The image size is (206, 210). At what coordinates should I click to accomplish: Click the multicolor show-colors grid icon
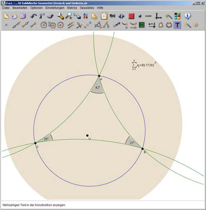[x=177, y=16]
